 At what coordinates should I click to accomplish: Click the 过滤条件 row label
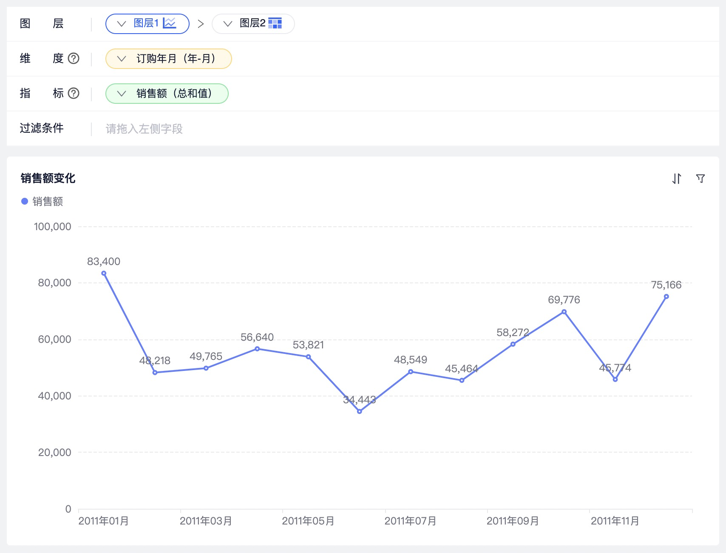tap(42, 128)
